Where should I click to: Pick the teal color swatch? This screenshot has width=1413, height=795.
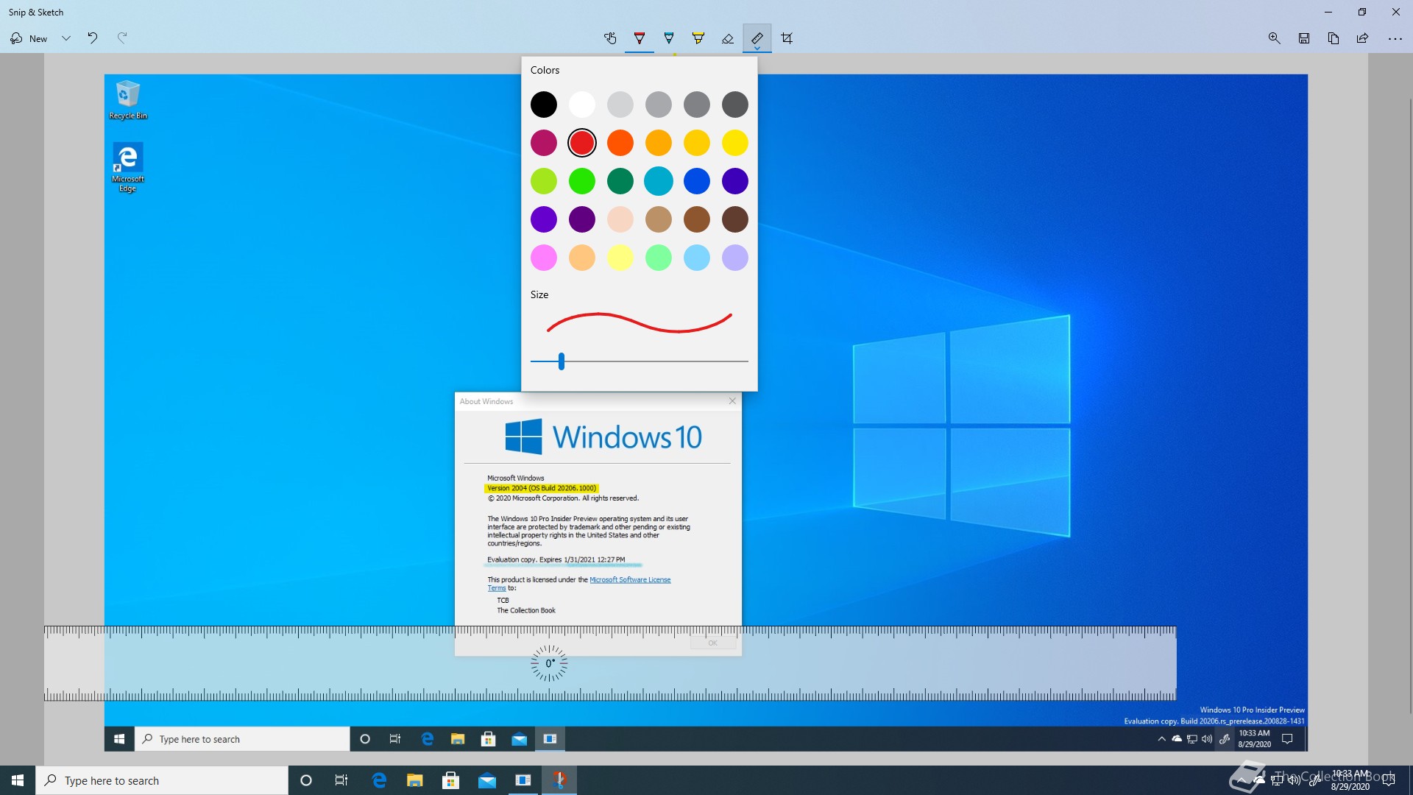659,181
